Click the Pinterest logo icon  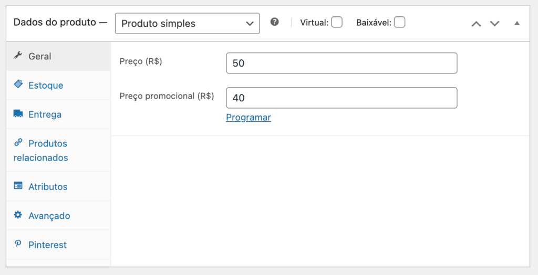pos(18,244)
